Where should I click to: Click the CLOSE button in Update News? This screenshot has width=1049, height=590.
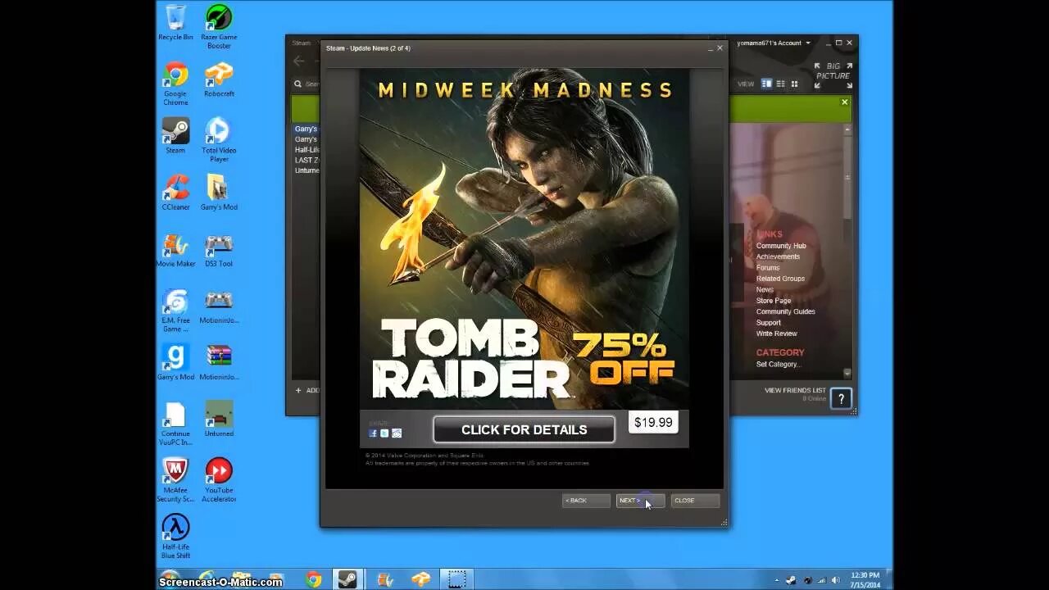tap(695, 500)
